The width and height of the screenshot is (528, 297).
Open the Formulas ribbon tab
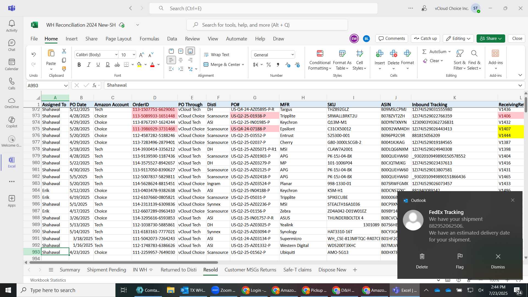[149, 39]
